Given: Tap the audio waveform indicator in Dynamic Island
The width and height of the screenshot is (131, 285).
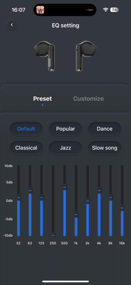Looking at the screenshot, I should coord(90,10).
